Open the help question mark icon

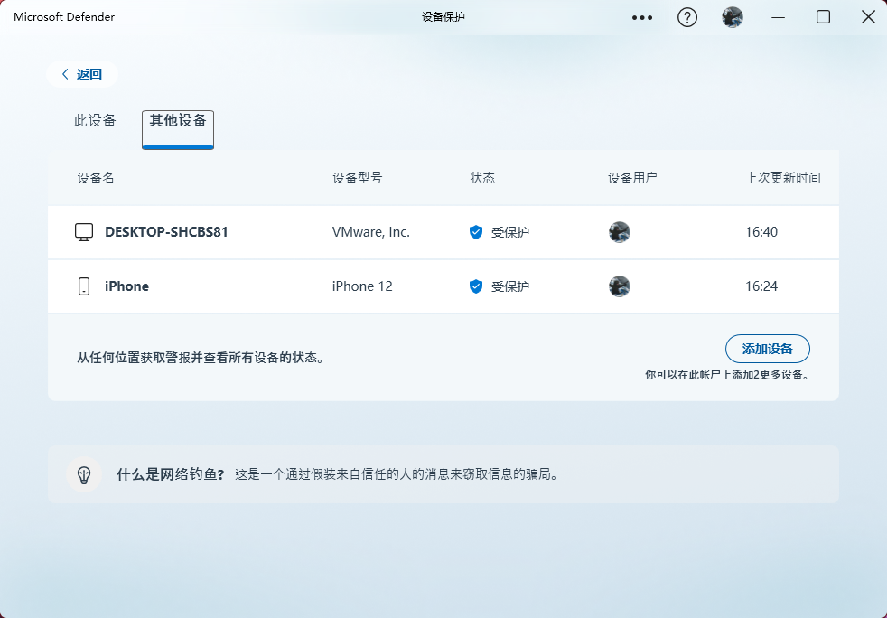(687, 17)
